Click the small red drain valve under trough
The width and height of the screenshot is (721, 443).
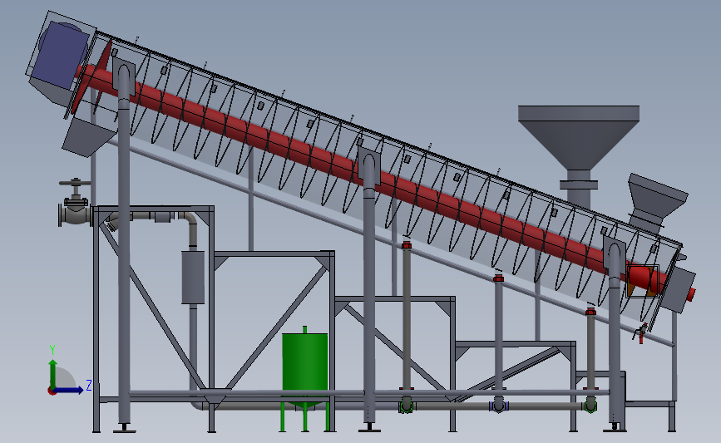coord(640,333)
